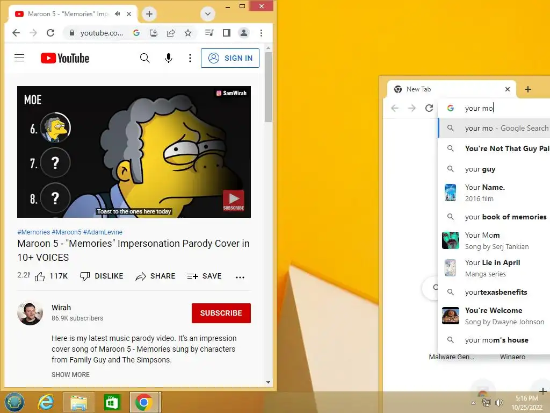Bookmark this page with the star icon
The image size is (550, 413).
188,33
